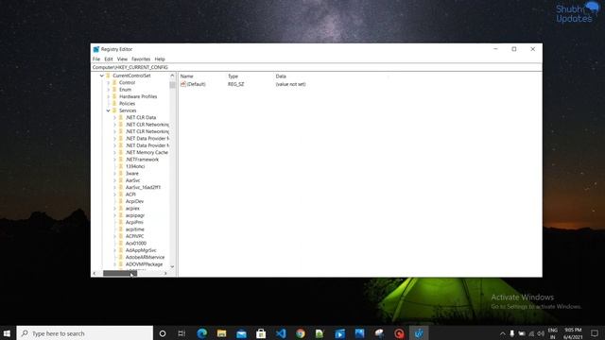The height and width of the screenshot is (340, 605).
Task: Open the View menu
Action: [122, 59]
